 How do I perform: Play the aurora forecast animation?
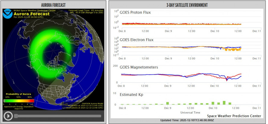[x=8, y=116]
